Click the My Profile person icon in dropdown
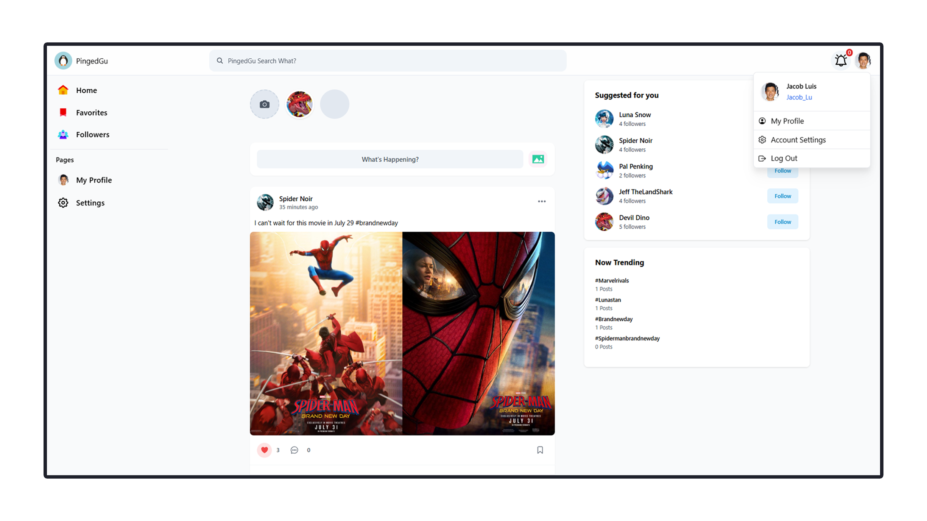 [x=762, y=121]
